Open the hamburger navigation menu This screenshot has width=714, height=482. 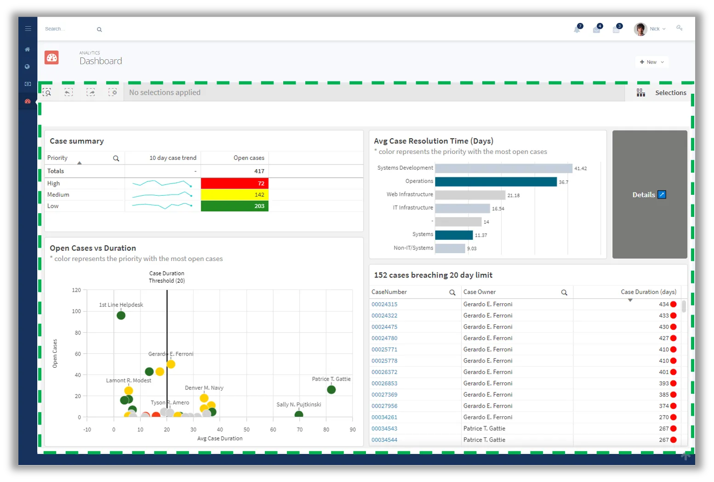point(28,28)
